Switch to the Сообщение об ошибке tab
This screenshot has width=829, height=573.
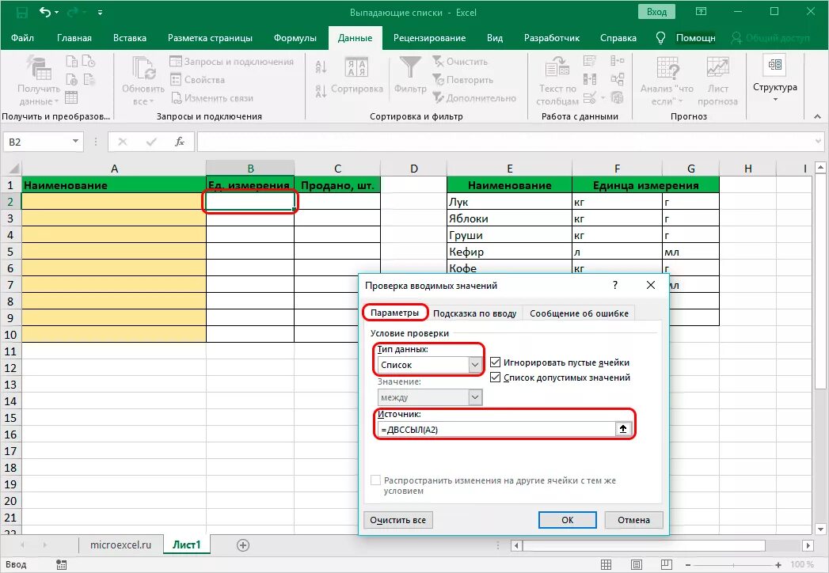coord(579,313)
